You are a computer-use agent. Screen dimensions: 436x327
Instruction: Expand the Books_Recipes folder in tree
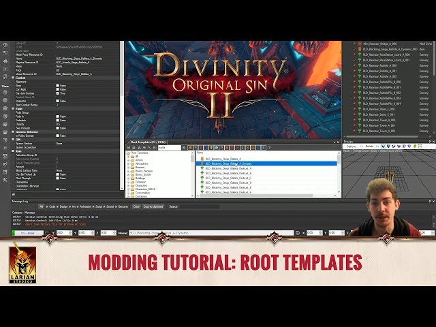point(129,171)
